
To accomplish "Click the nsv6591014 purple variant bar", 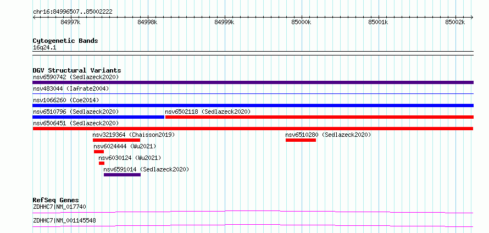I will (122, 175).
